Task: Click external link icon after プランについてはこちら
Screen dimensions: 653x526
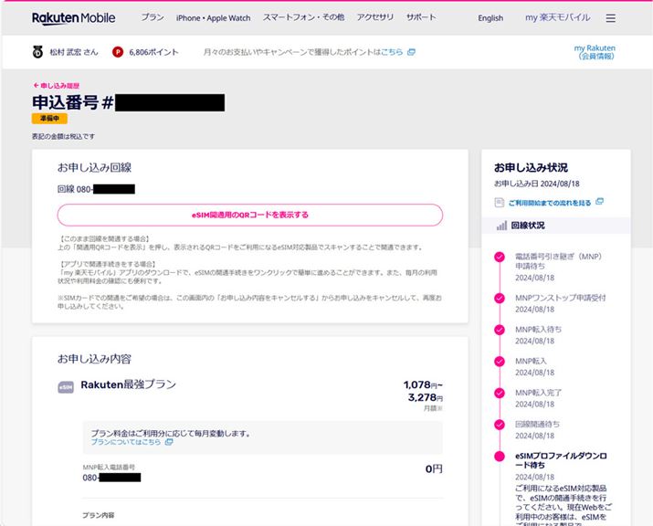Action: point(169,442)
